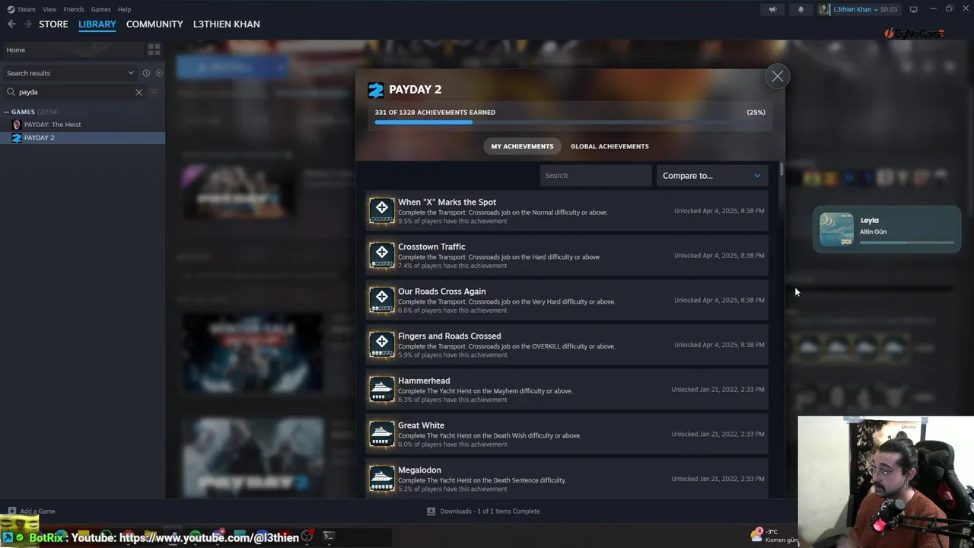Viewport: 974px width, 548px height.
Task: Click the Hammerhead yacht achievement icon
Action: (381, 390)
